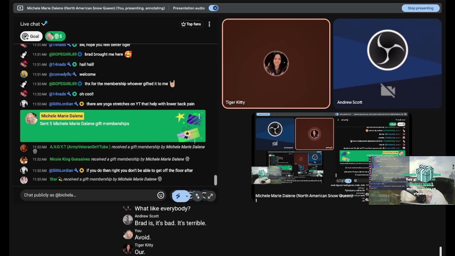
Task: Click @SithLordian username on yoga stretches message
Action: tap(61, 104)
